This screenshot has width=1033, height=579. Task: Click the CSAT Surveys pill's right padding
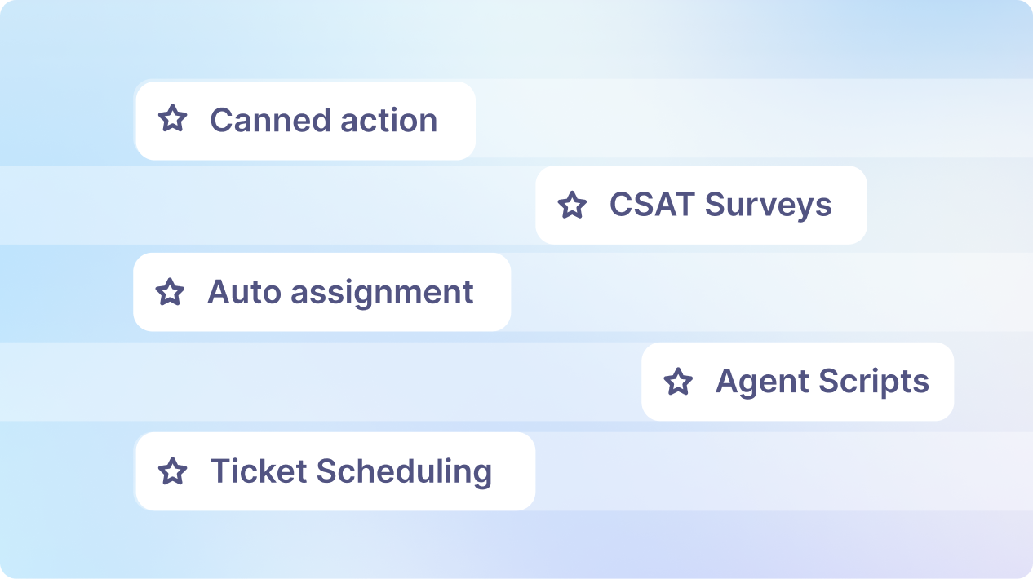click(851, 205)
